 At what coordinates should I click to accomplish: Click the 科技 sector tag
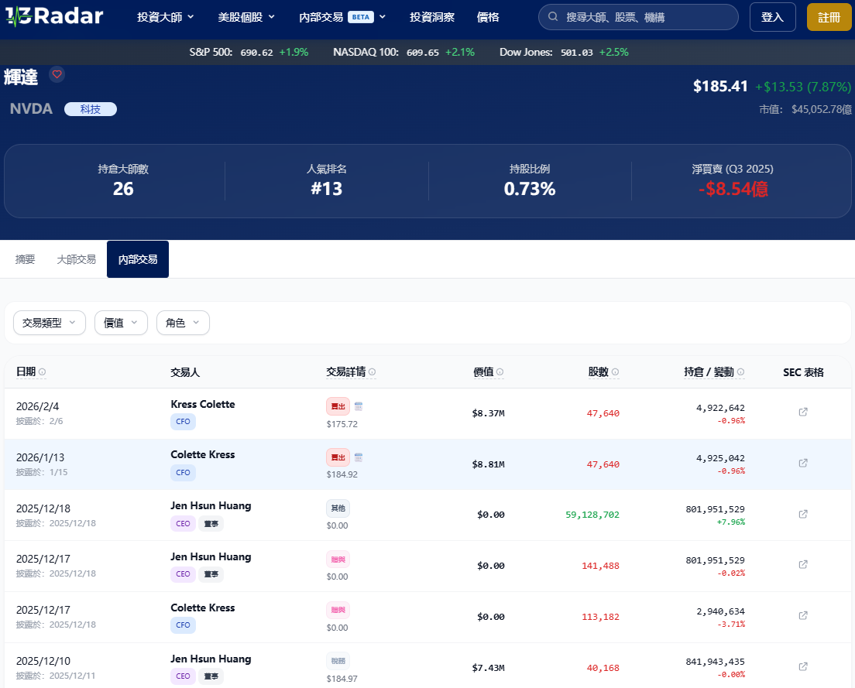tap(91, 109)
